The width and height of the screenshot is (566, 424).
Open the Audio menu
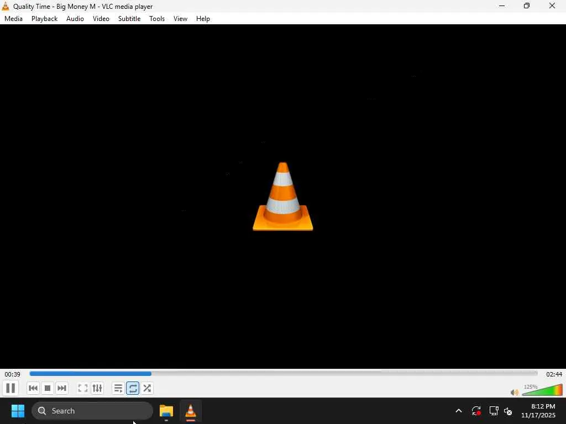pyautogui.click(x=75, y=19)
